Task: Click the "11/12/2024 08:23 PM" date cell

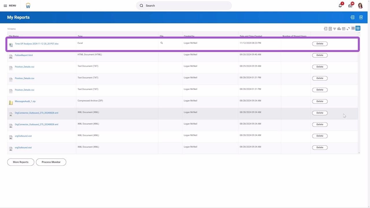Action: pyautogui.click(x=250, y=43)
